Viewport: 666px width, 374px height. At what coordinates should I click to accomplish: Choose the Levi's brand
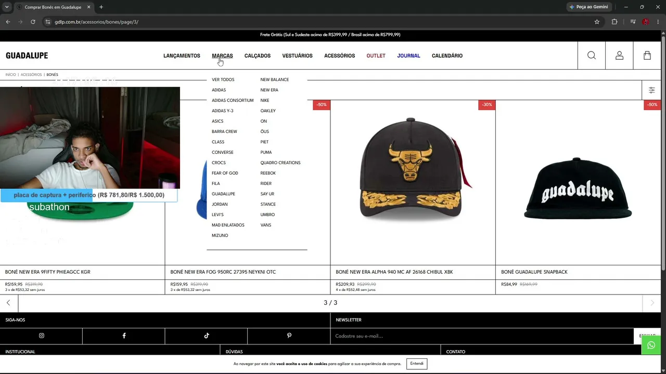(x=217, y=215)
